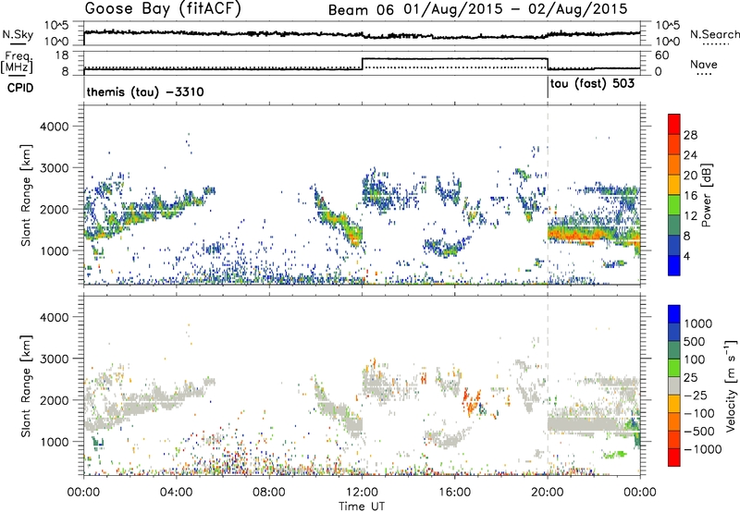The width and height of the screenshot is (740, 512).
Task: Click the frequency step-up line at 12:00
Action: [x=362, y=64]
